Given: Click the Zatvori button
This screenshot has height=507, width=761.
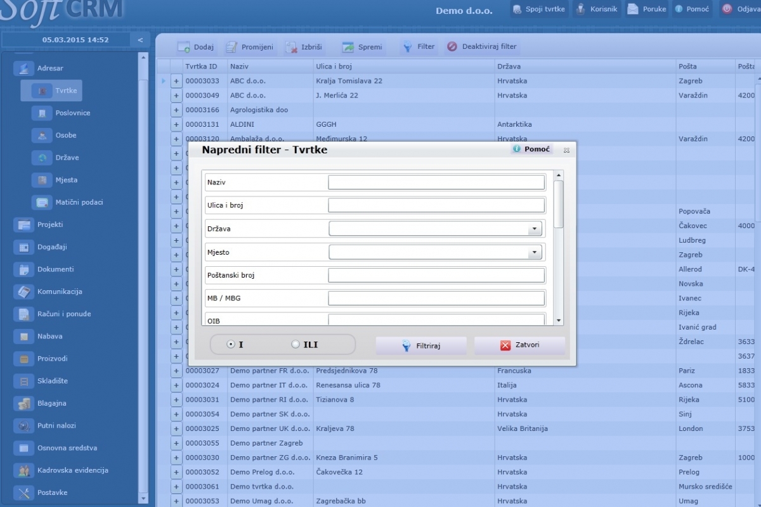Looking at the screenshot, I should click(519, 345).
